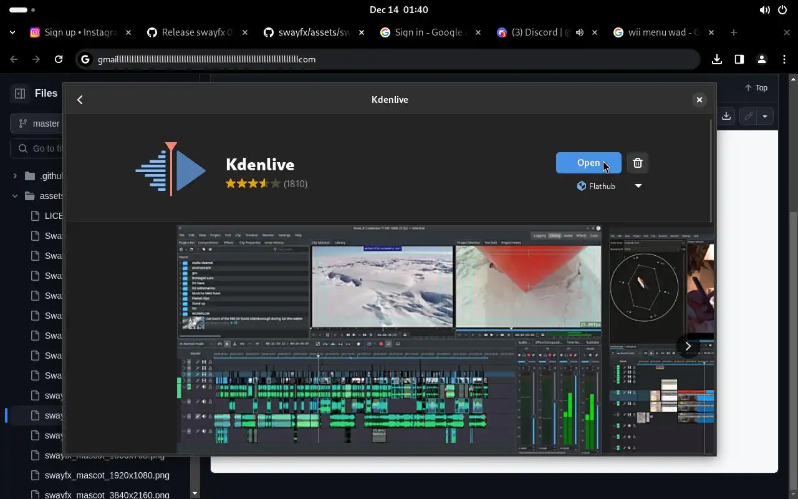Click the GitHub raw file download icon
Screen dimensions: 798x499
point(726,116)
